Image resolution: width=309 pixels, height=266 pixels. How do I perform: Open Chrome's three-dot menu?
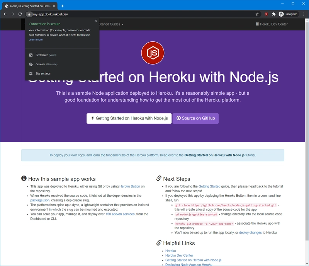click(x=303, y=14)
